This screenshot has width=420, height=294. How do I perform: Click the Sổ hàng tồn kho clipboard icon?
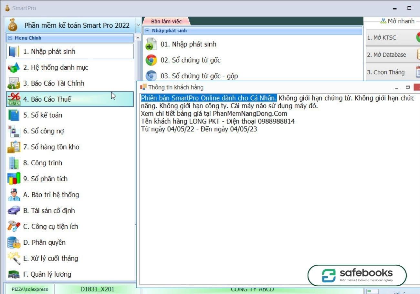pos(14,147)
